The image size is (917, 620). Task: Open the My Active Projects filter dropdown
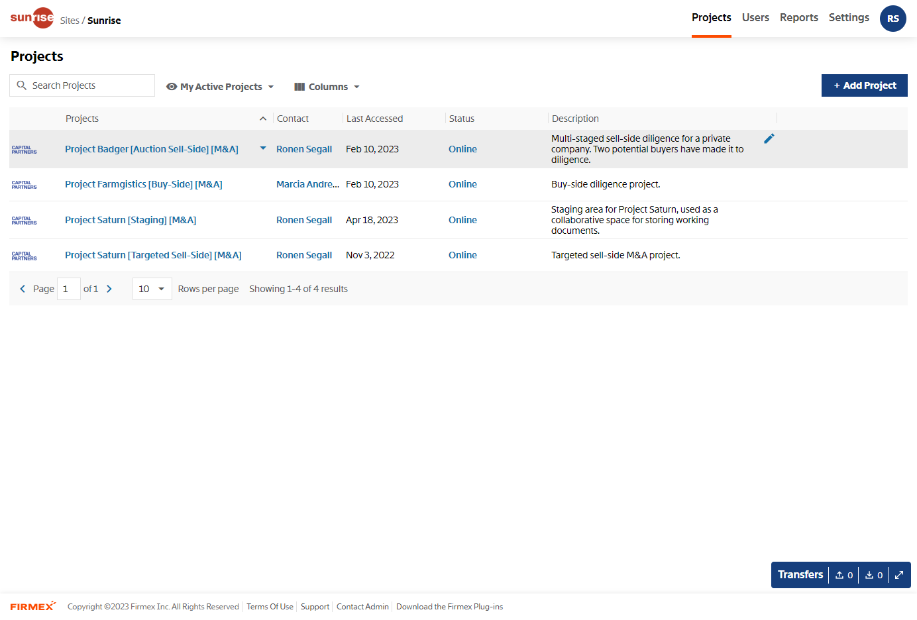tap(220, 87)
